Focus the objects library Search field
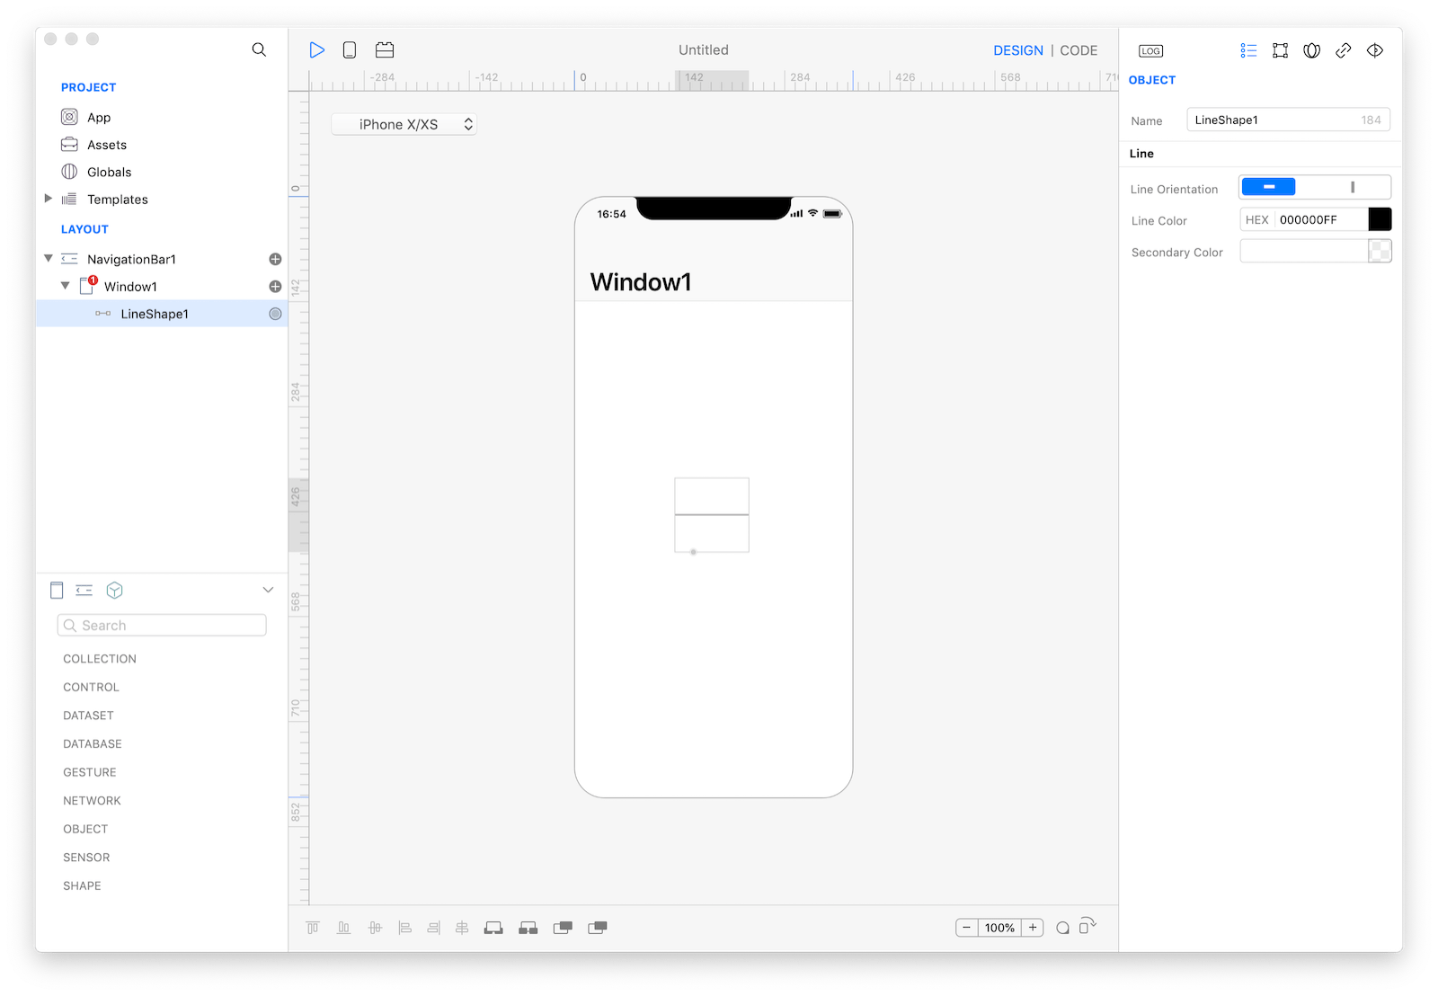 click(x=162, y=625)
